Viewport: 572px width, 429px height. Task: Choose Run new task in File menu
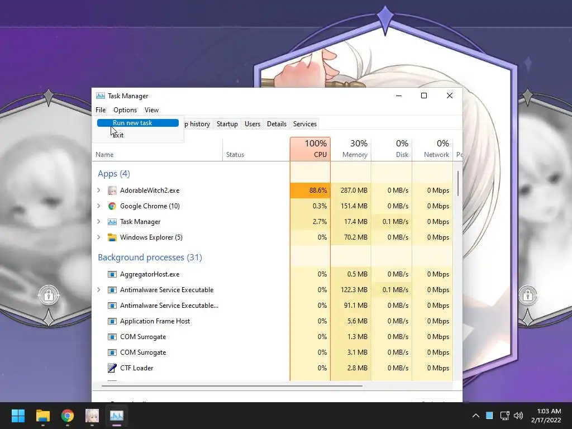tap(138, 123)
